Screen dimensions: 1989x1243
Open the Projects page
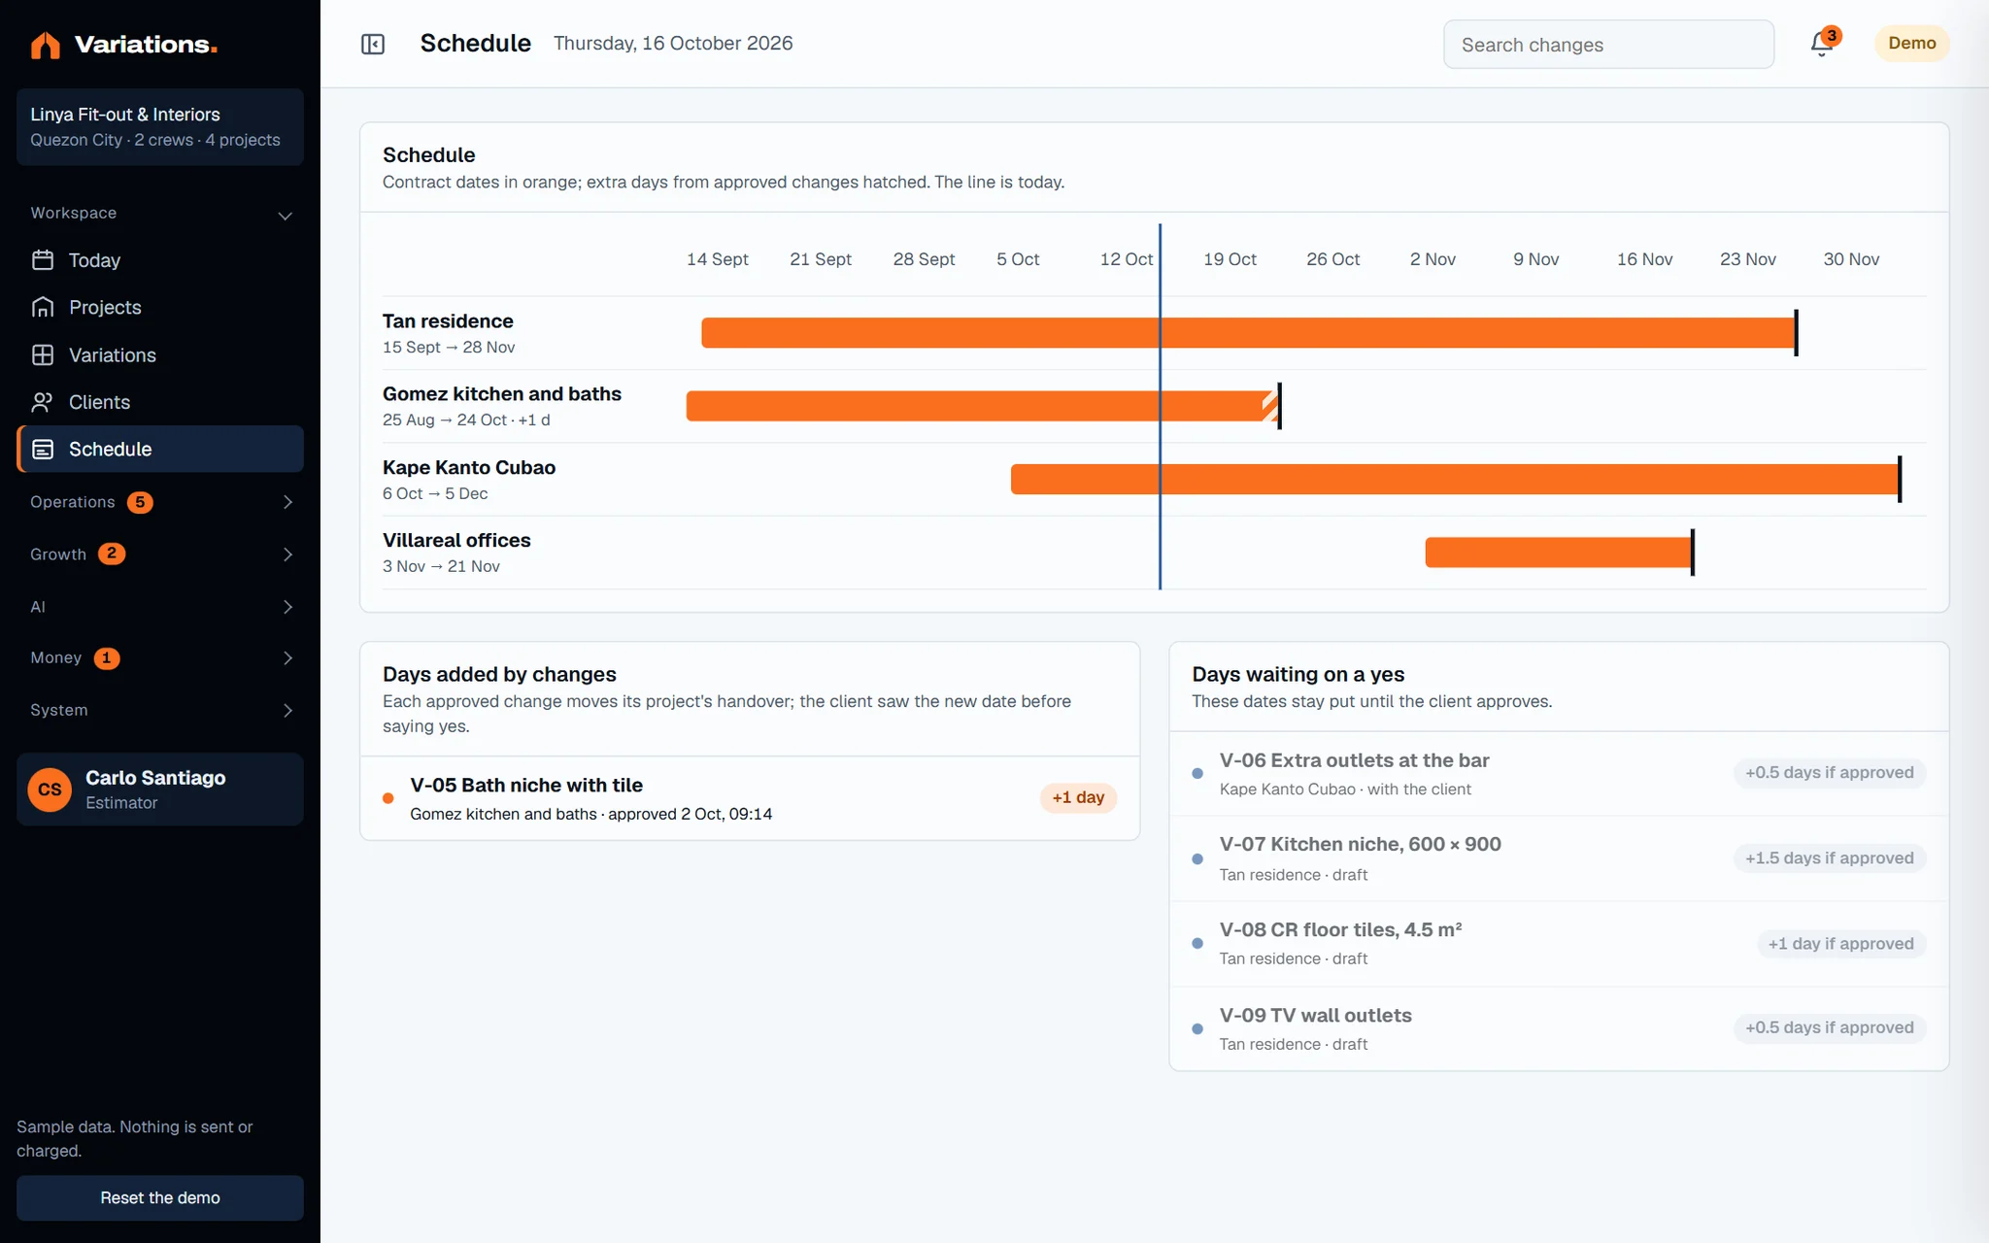pos(160,307)
